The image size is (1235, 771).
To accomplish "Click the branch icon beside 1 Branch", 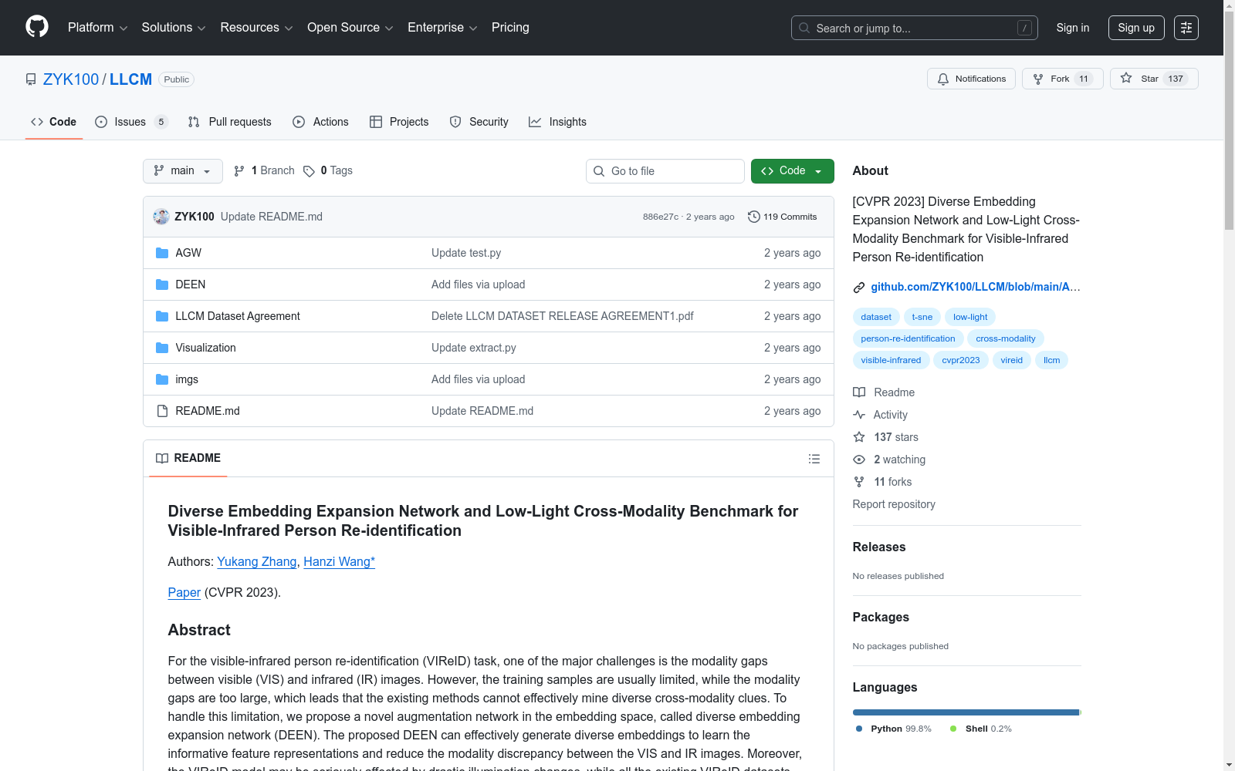I will tap(239, 171).
